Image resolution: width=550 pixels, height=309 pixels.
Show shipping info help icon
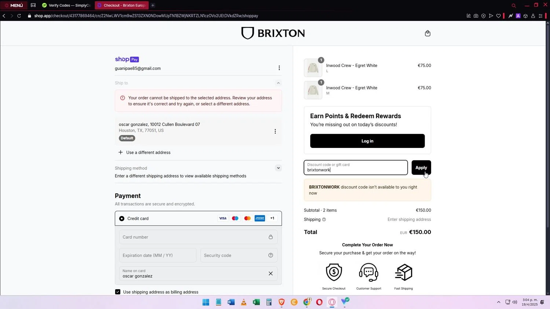324,220
